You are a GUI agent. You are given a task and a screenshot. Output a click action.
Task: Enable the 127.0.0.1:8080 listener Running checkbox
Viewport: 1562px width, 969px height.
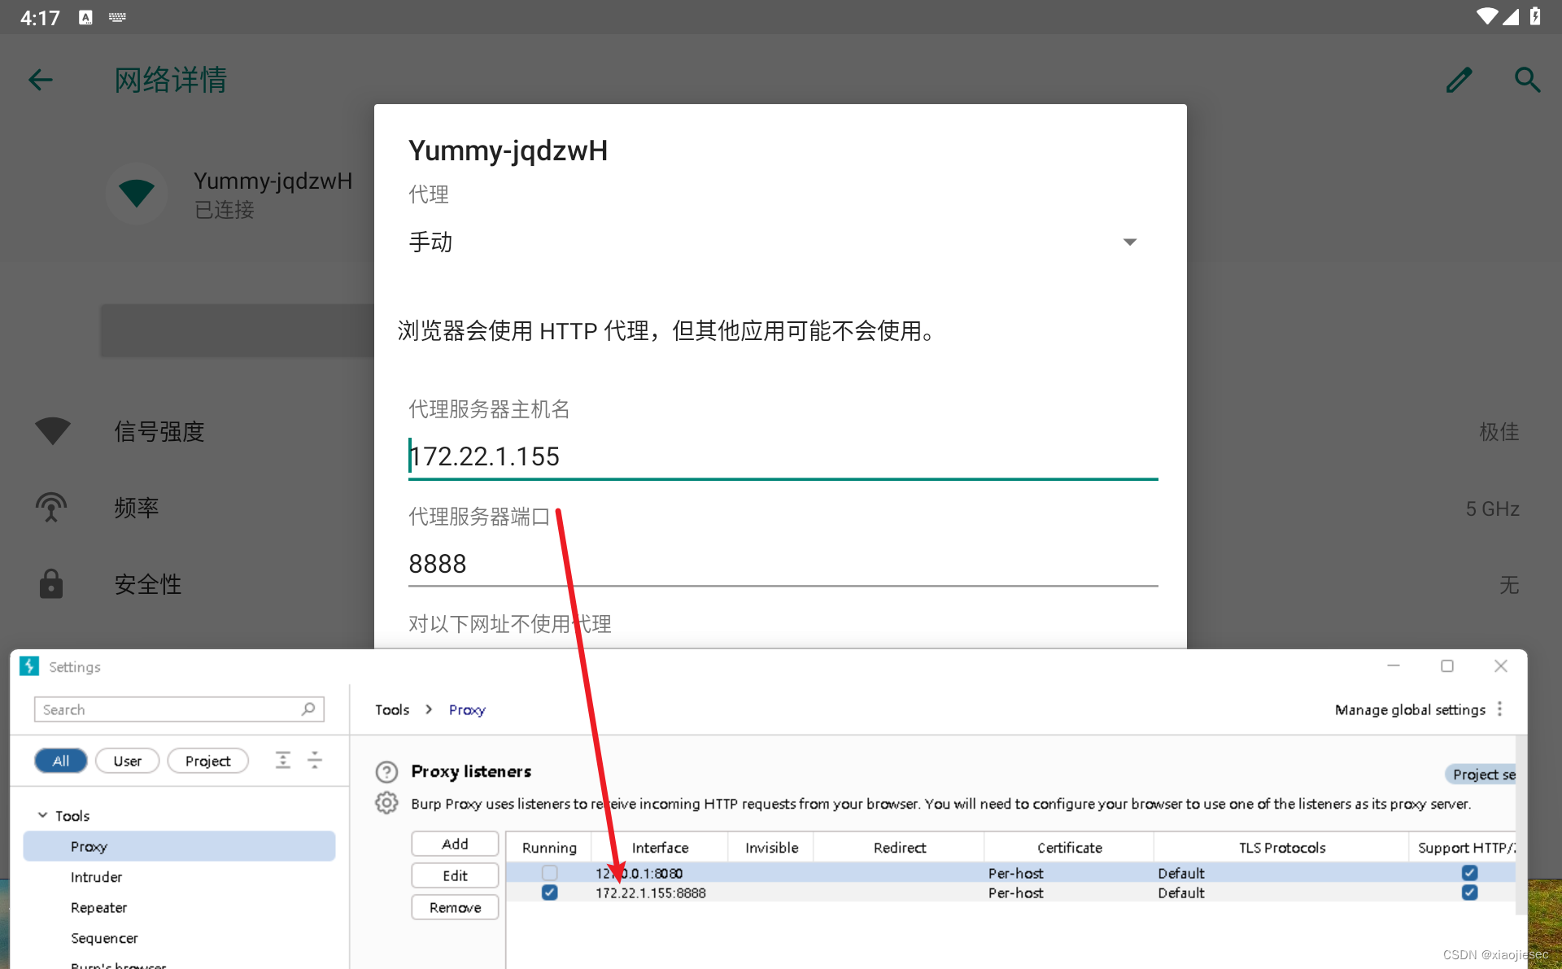550,872
